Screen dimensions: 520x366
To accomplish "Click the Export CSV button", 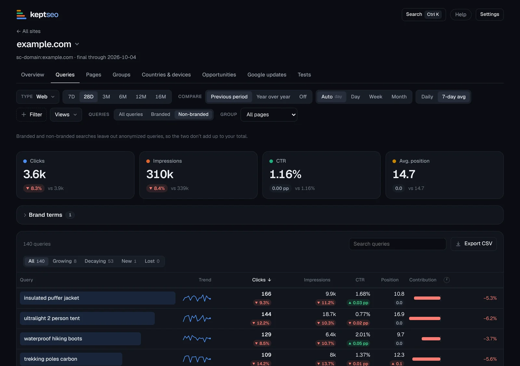I will [x=474, y=244].
